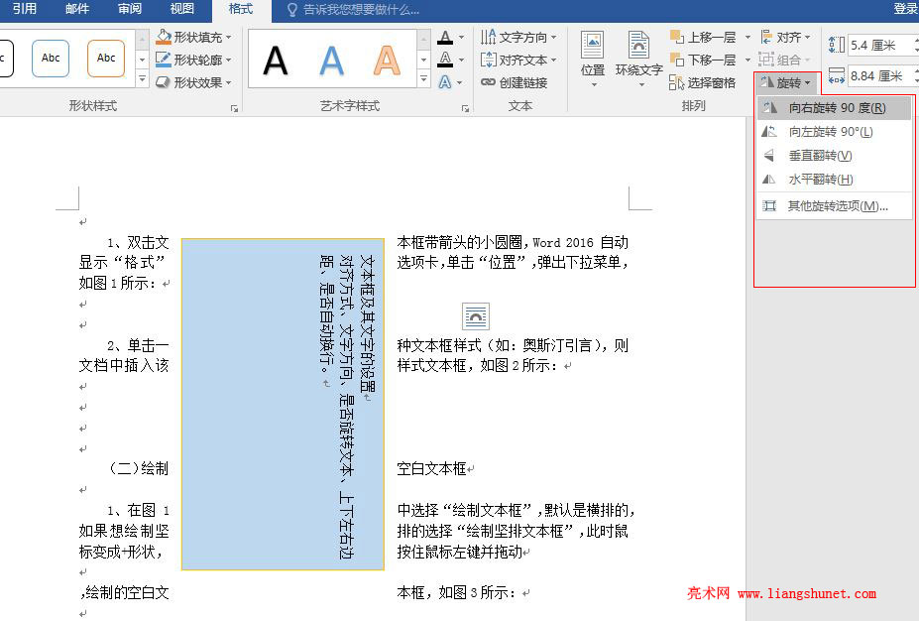Choose 向右旋转 90 度(R)

click(835, 108)
